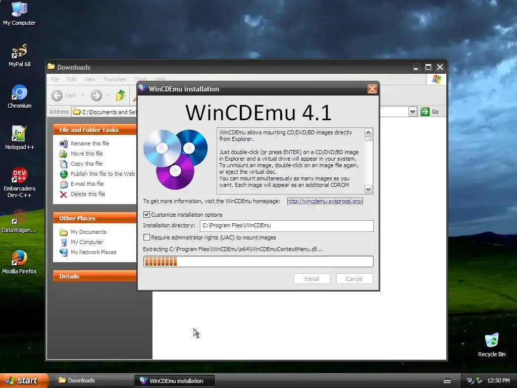Click the green Go arrow icon
517x388 pixels.
[425, 112]
